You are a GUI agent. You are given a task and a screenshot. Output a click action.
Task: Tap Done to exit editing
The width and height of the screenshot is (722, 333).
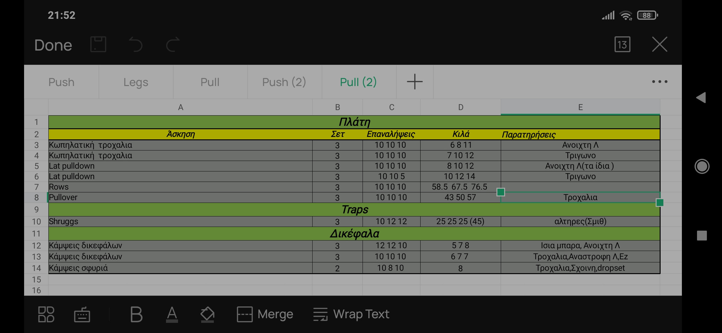(x=53, y=45)
